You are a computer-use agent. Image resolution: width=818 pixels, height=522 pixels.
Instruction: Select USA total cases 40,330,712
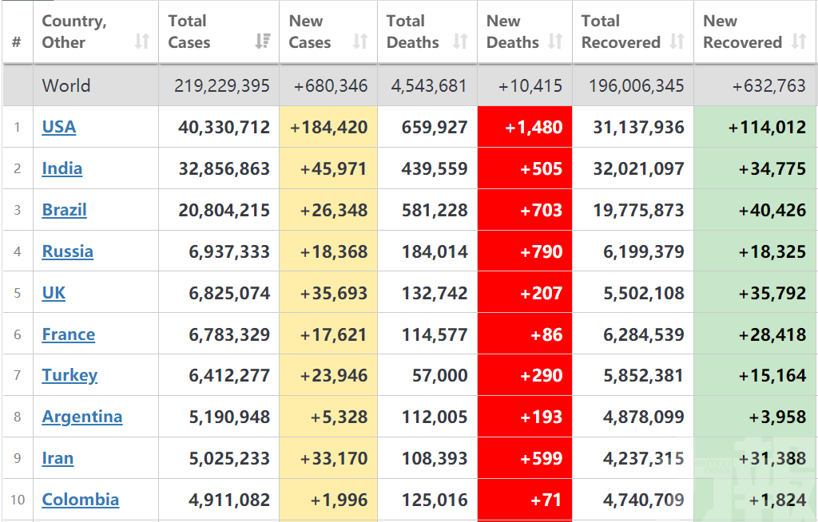[224, 127]
